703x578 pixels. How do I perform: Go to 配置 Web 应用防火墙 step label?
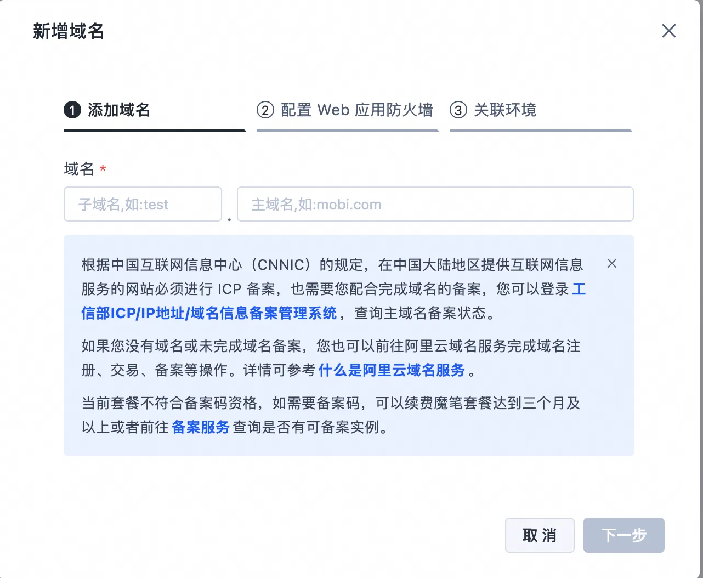pyautogui.click(x=356, y=110)
